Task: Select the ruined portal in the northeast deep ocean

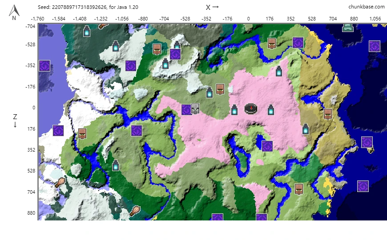Action: [375, 46]
